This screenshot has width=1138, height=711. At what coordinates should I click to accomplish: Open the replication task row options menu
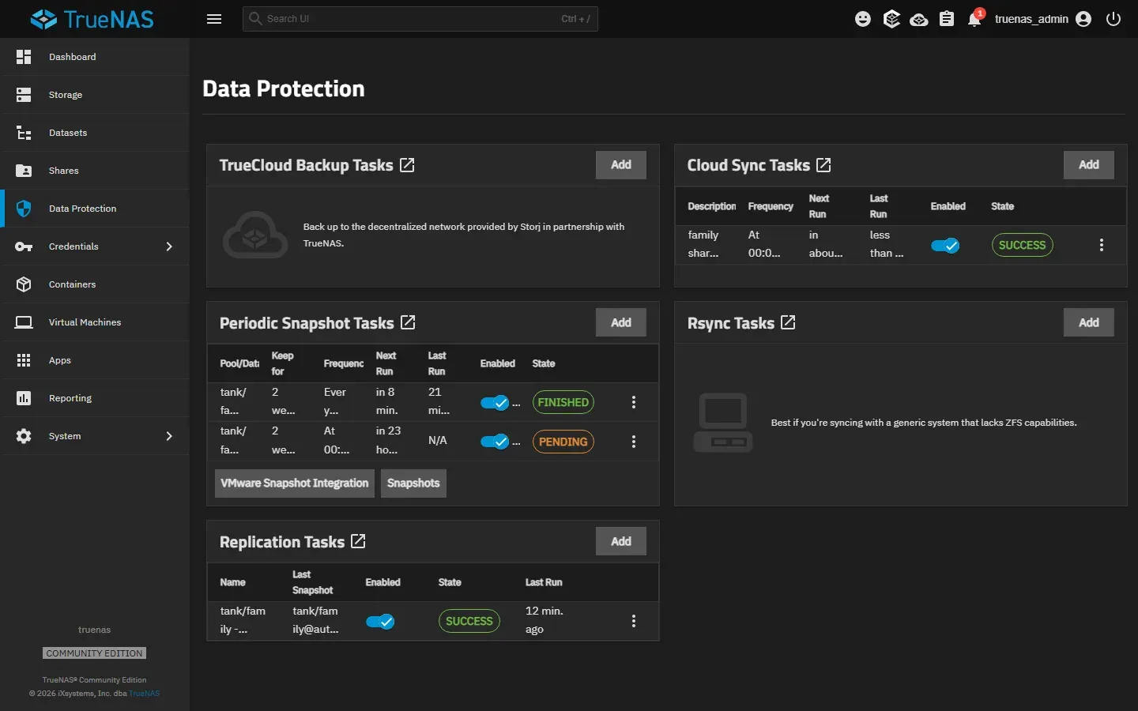tap(634, 621)
